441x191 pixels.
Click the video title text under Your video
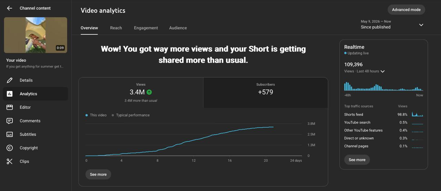[35, 66]
